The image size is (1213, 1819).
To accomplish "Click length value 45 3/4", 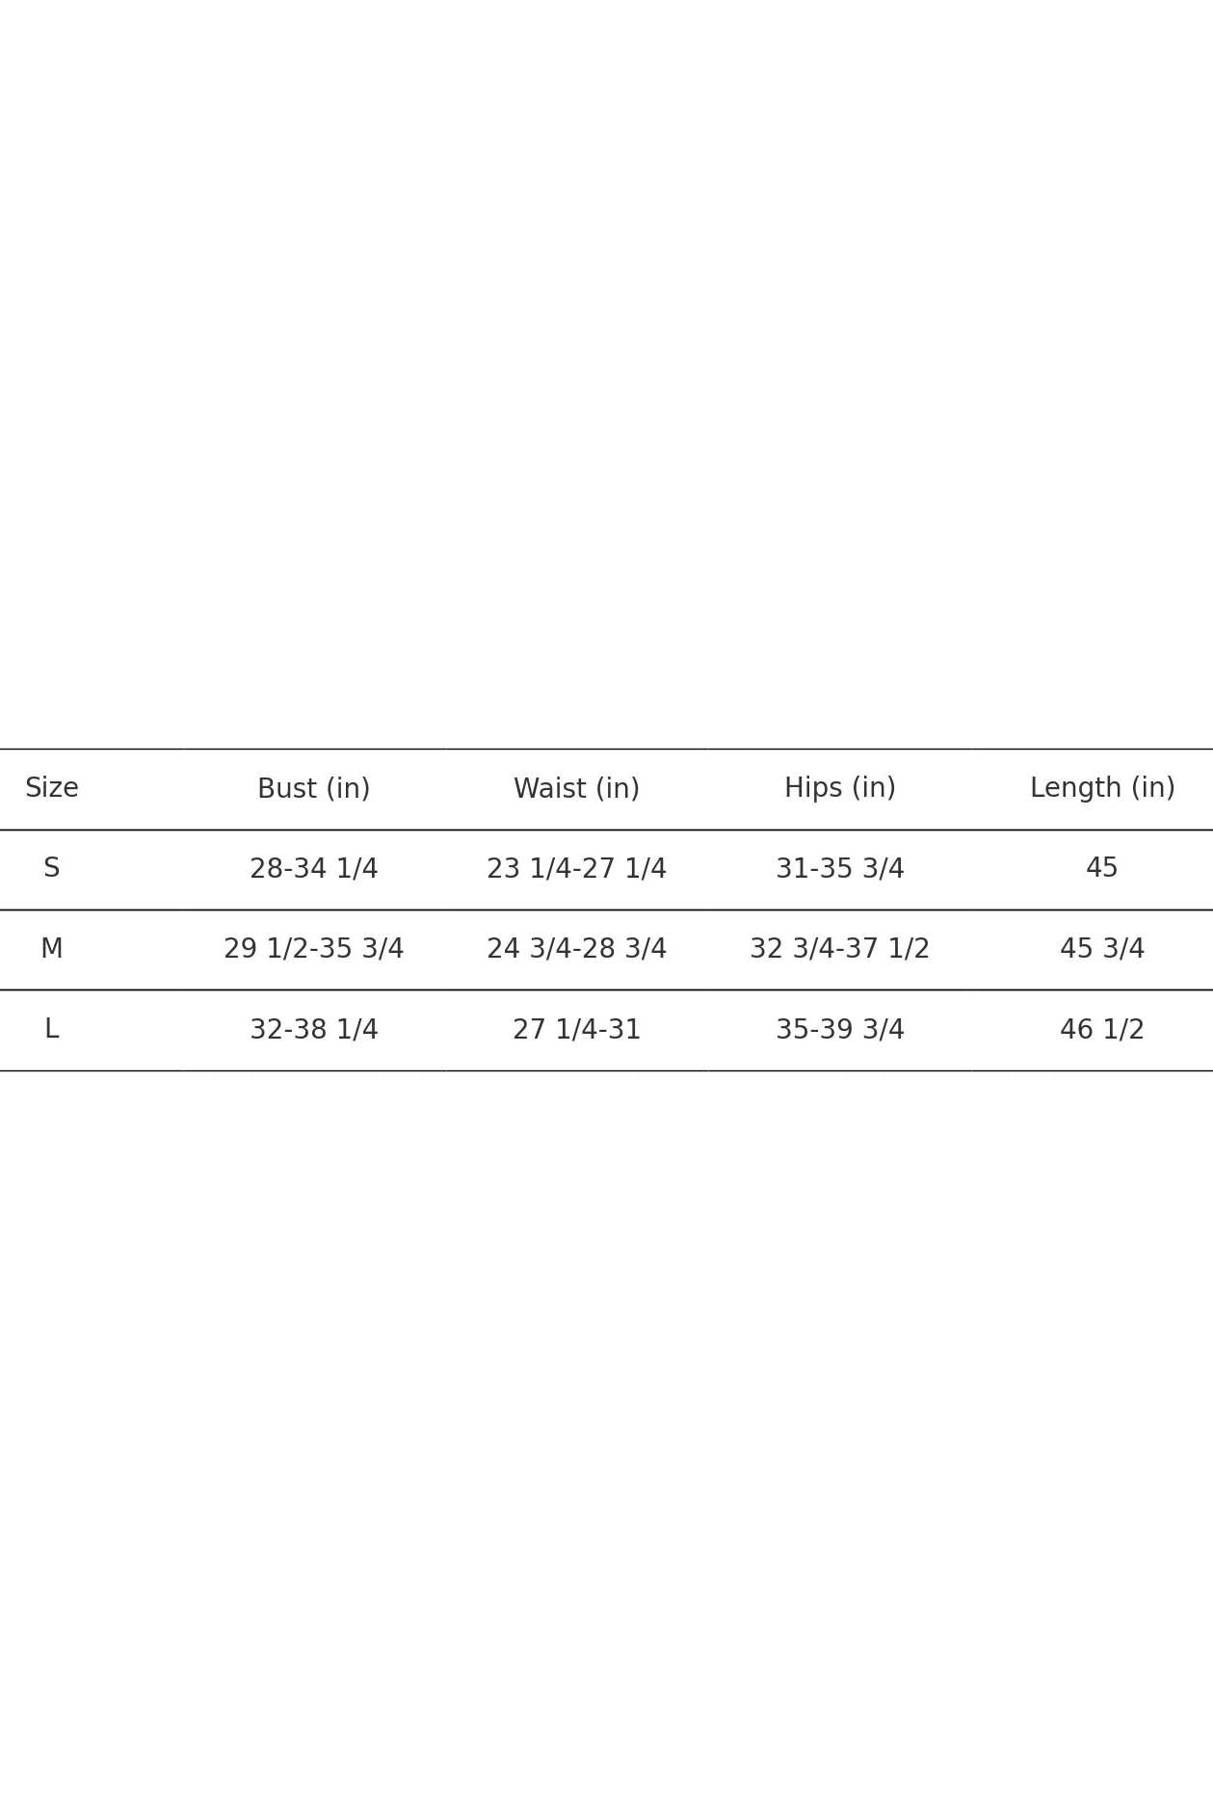I will (1102, 949).
